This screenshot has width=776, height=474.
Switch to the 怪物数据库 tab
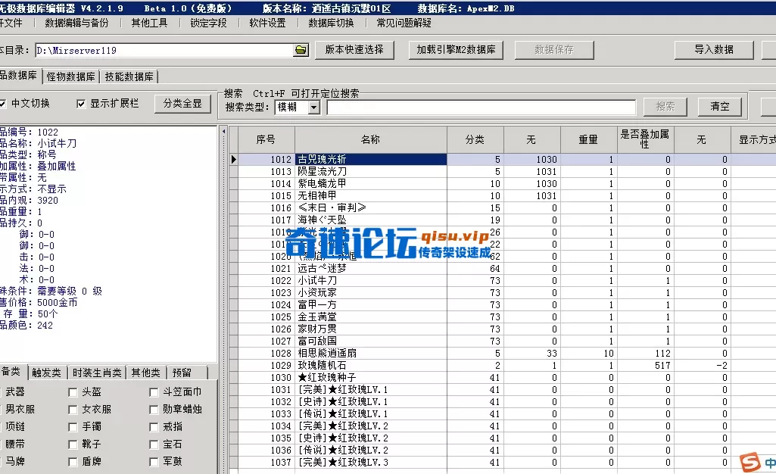pos(70,76)
